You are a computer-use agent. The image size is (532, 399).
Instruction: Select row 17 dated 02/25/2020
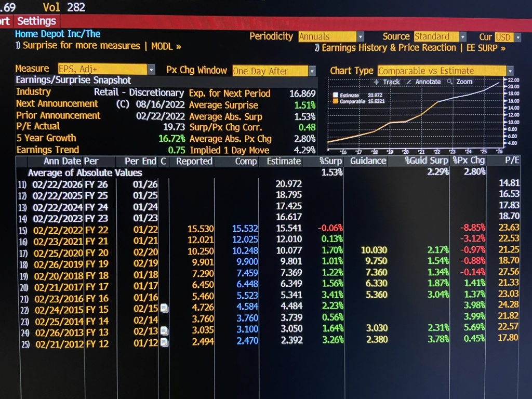click(x=268, y=252)
